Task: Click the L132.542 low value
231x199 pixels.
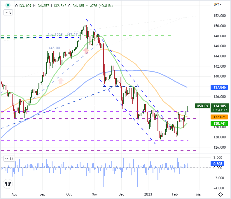Action: (x=59, y=6)
